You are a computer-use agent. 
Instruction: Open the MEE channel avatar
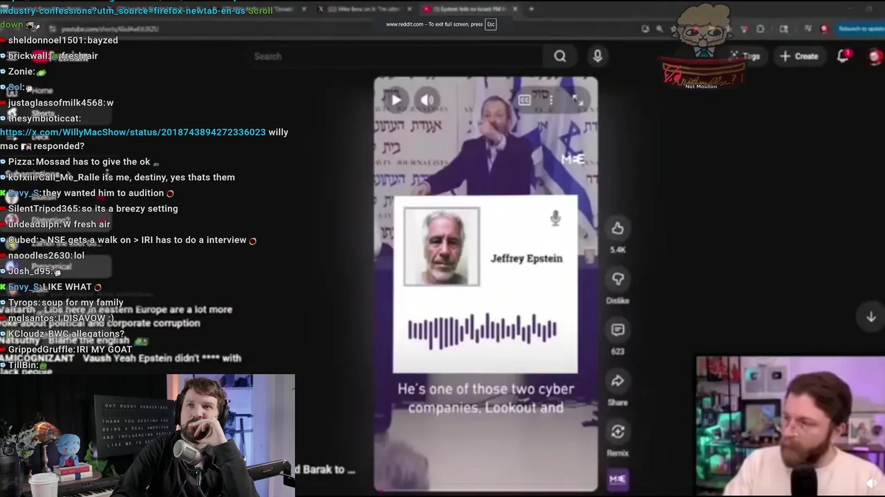tap(617, 479)
